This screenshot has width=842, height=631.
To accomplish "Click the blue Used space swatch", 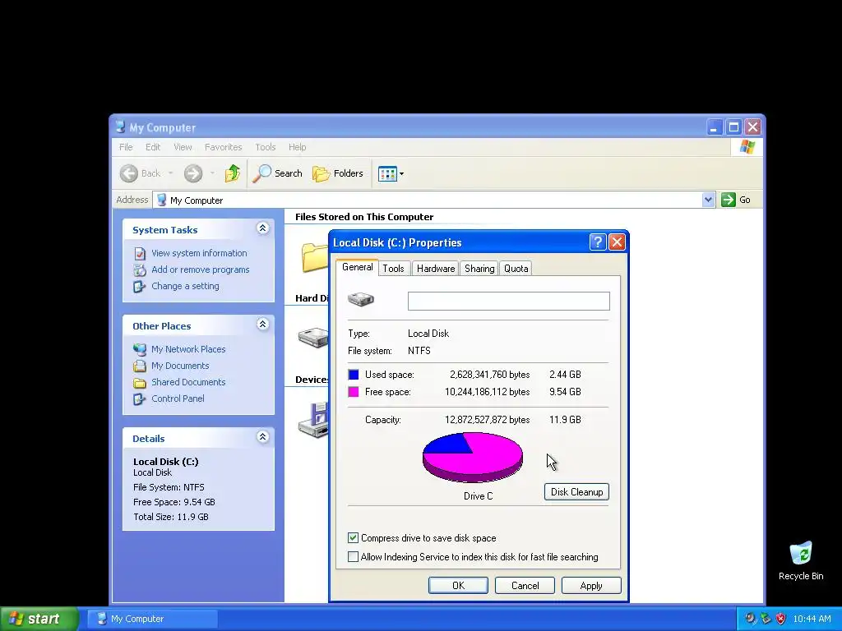I will 354,375.
